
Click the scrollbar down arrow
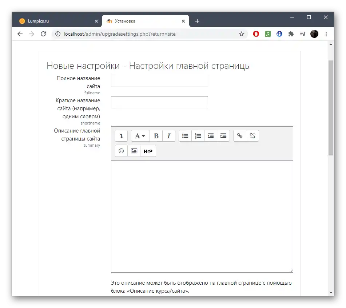(x=331, y=293)
